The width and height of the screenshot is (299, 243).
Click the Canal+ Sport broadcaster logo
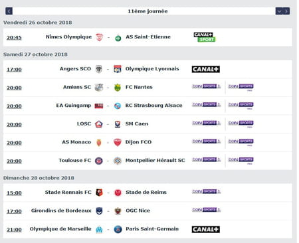click(205, 37)
